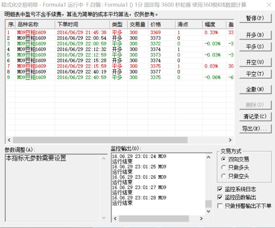Select row 9 timestamp 22:40:59
This screenshot has width=275, height=228.
(82, 77)
